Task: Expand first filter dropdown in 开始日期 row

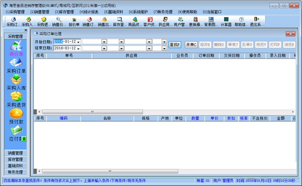Action: pos(104,42)
